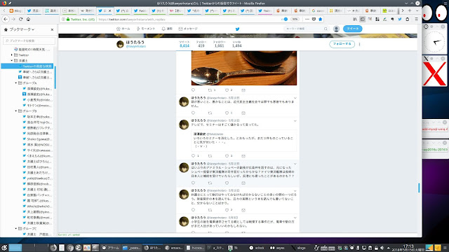Open the profile avatar menu beside Tweet button

tap(336, 29)
